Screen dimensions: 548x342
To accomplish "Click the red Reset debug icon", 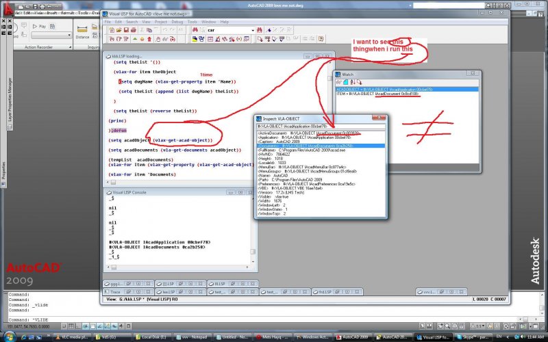I will coord(149,39).
